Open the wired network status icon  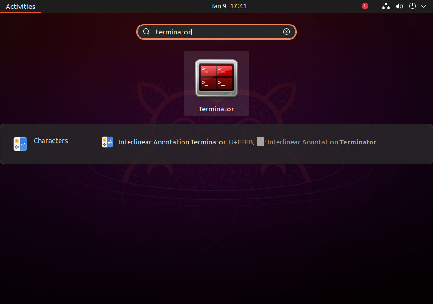(x=386, y=6)
